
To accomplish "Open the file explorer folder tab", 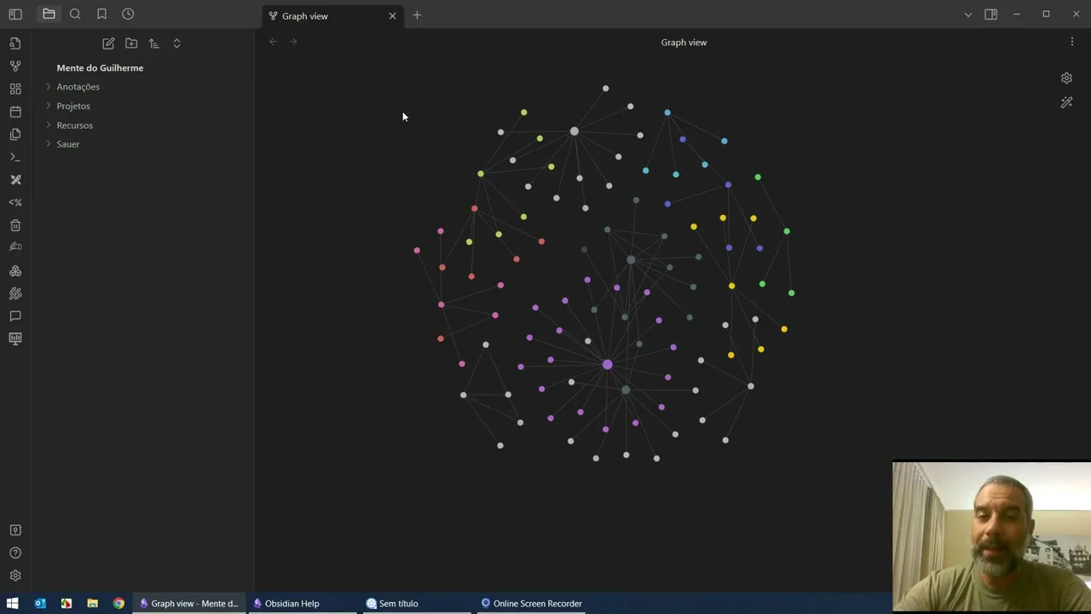I will pos(49,14).
